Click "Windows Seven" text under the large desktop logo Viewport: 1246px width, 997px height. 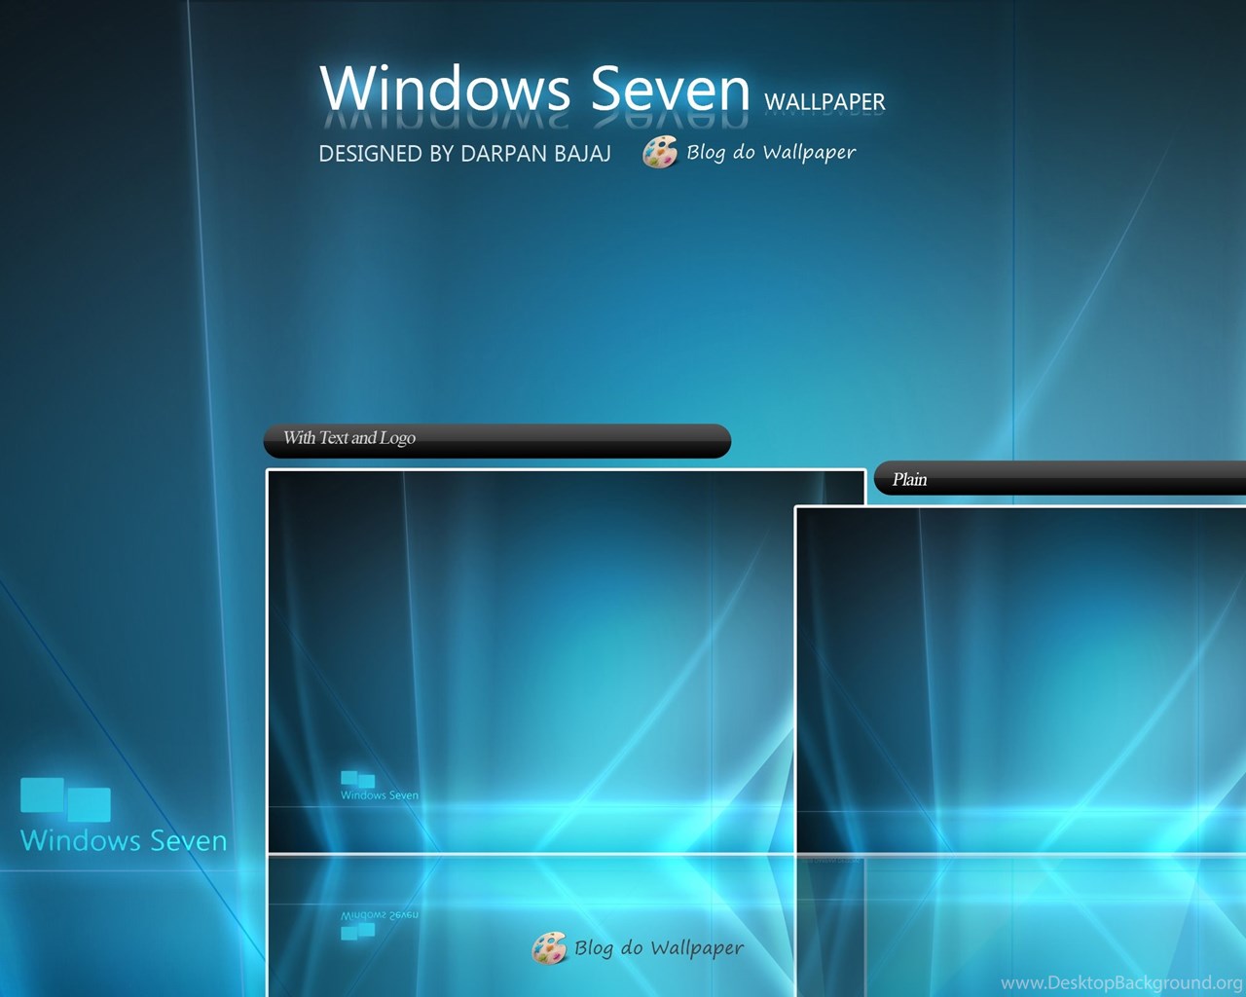pos(124,840)
